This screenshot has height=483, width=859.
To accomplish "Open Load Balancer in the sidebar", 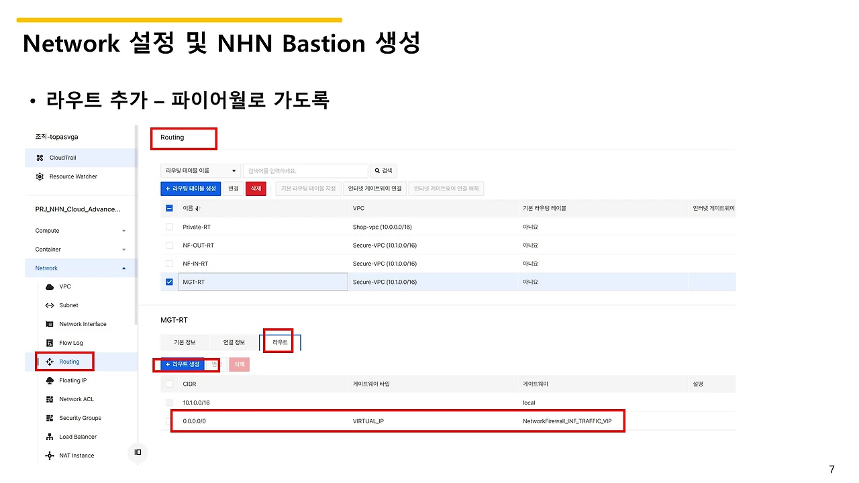I will pos(78,437).
